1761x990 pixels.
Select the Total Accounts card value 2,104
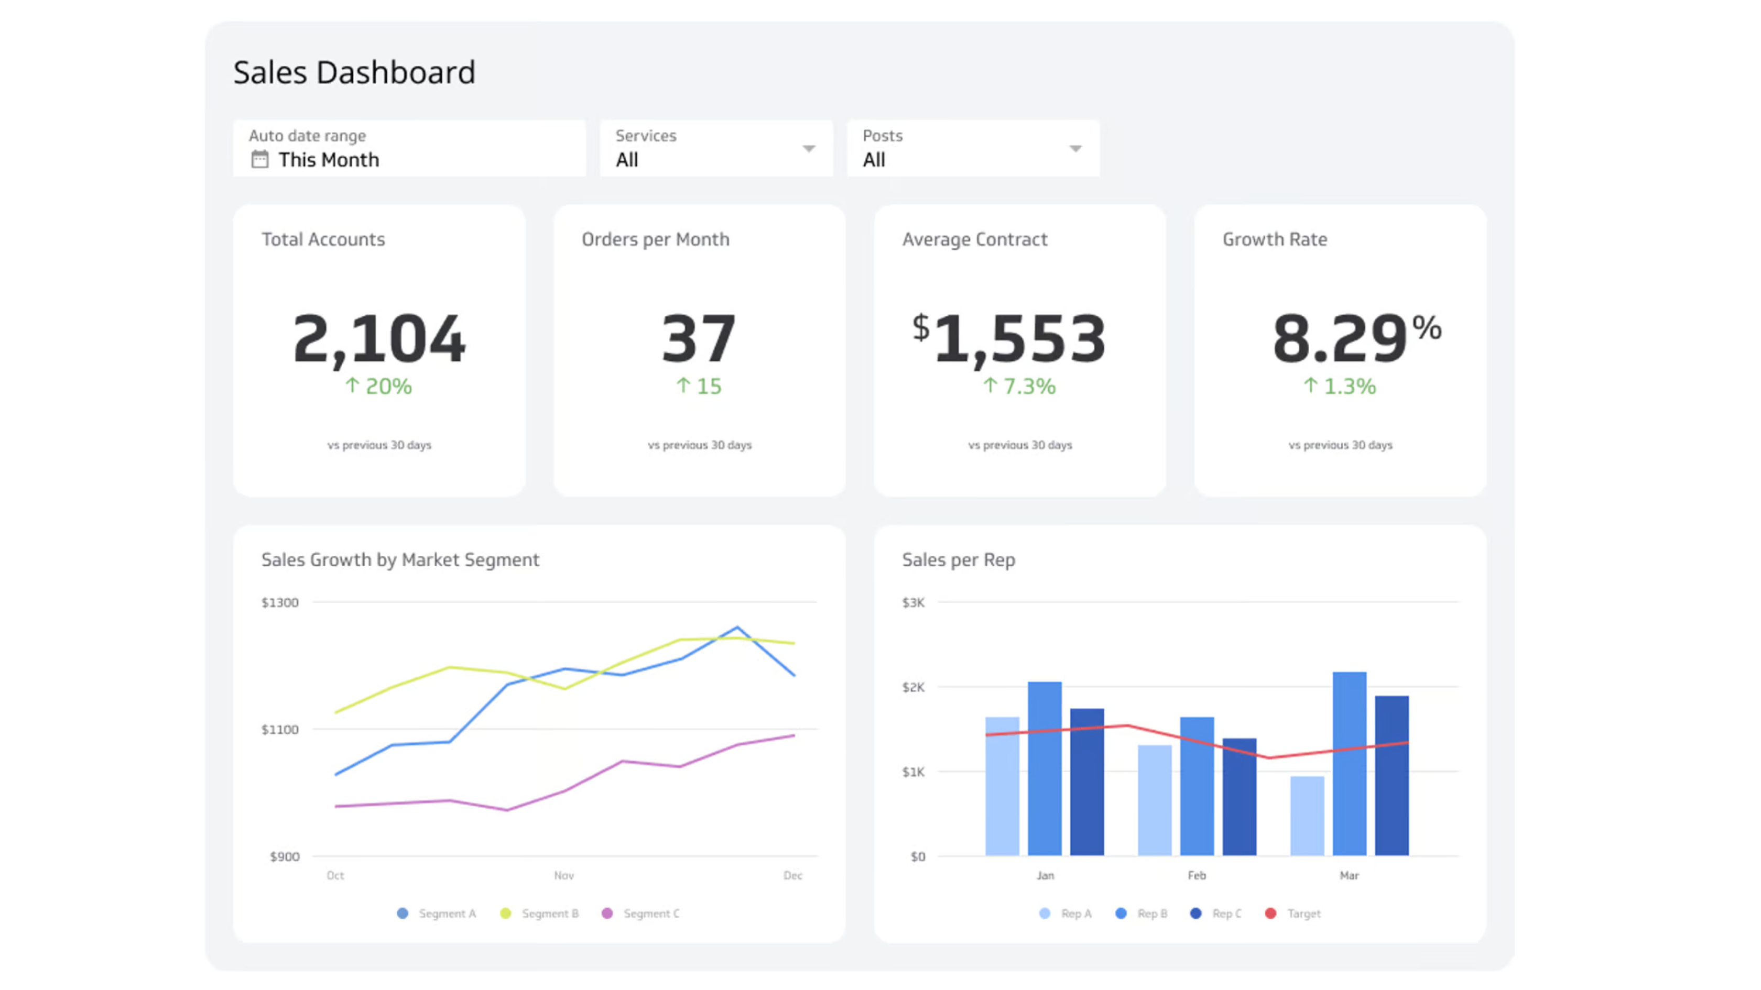(x=379, y=338)
